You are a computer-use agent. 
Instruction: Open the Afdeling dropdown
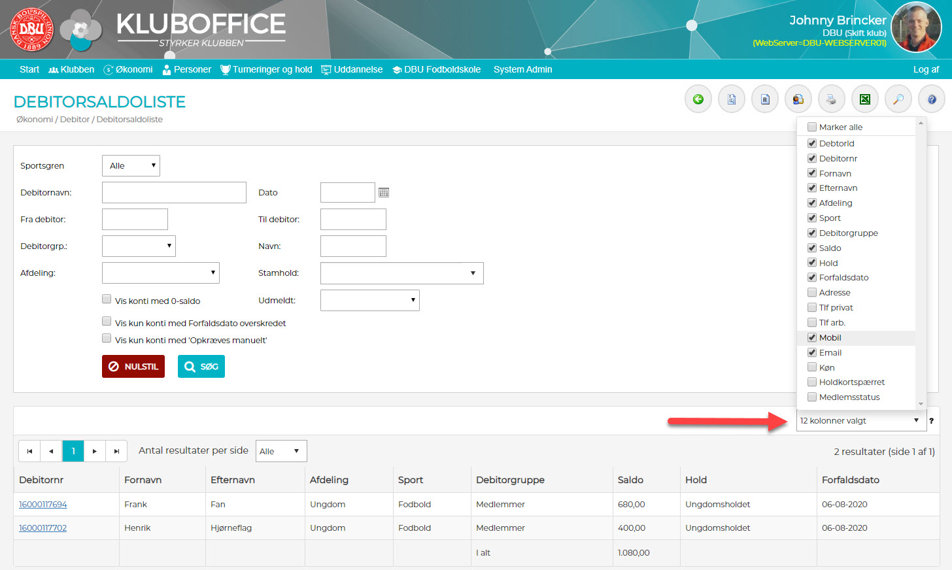pyautogui.click(x=161, y=273)
